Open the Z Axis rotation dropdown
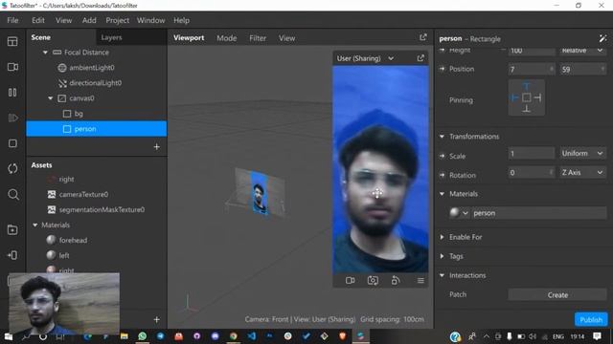Screen dimensions: 613x344 (582, 172)
